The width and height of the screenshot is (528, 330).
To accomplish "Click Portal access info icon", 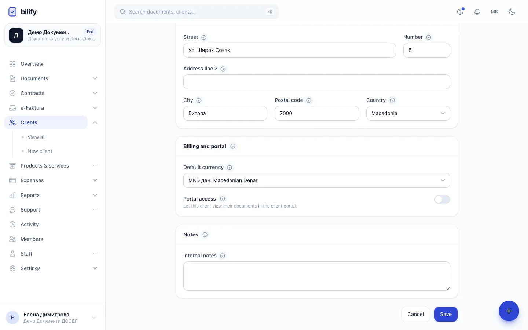I will 223,199.
